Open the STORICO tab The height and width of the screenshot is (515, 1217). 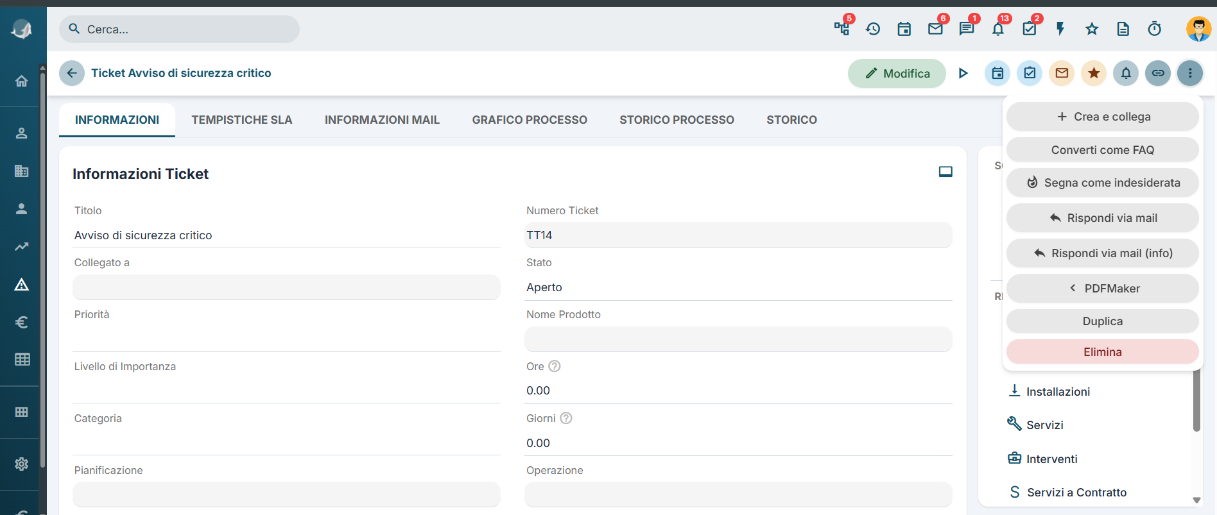[x=791, y=120]
